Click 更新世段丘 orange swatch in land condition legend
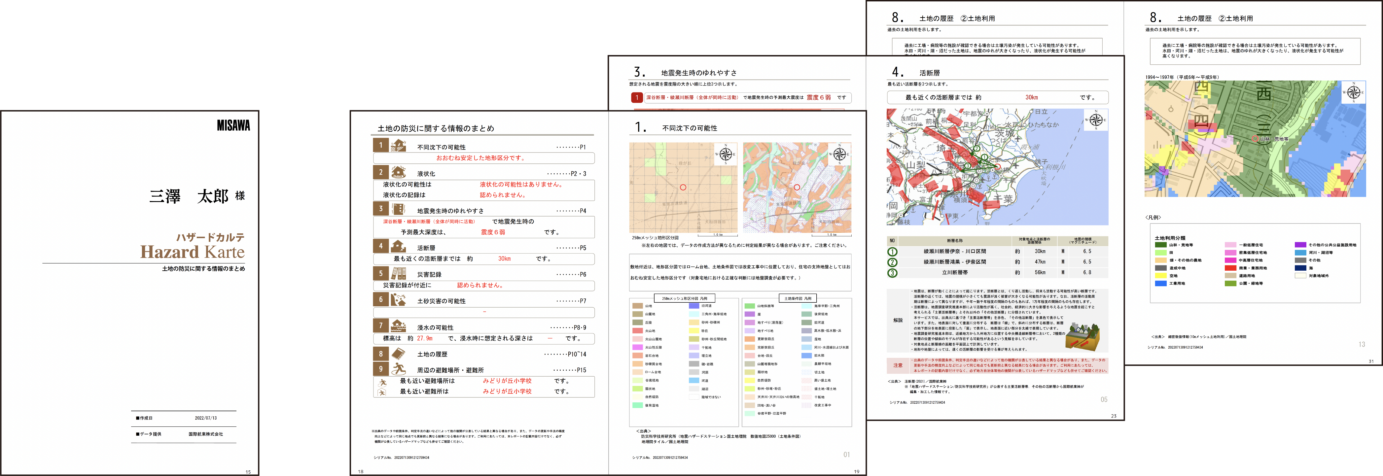Image resolution: width=1383 pixels, height=476 pixels. (x=750, y=339)
